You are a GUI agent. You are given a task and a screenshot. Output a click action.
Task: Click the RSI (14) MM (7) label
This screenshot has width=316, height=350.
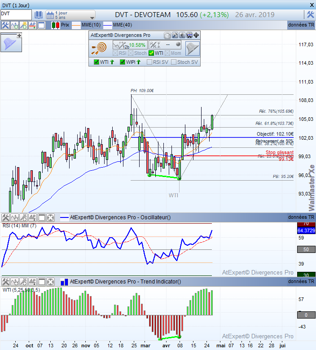[x=19, y=226]
